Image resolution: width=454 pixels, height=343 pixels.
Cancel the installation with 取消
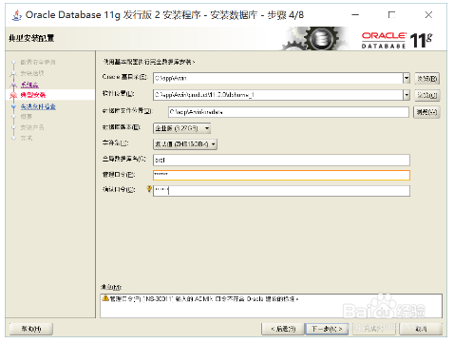point(421,329)
